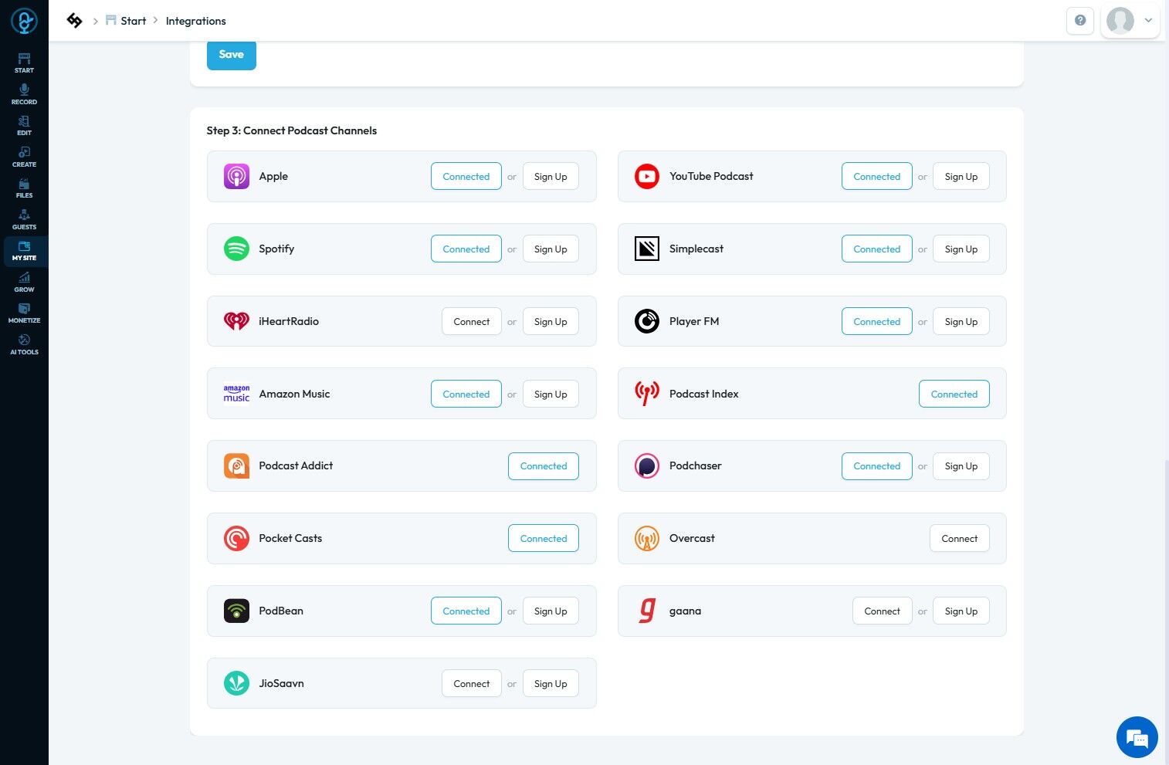Open the Guests sidebar section
The width and height of the screenshot is (1169, 765).
[x=24, y=219]
